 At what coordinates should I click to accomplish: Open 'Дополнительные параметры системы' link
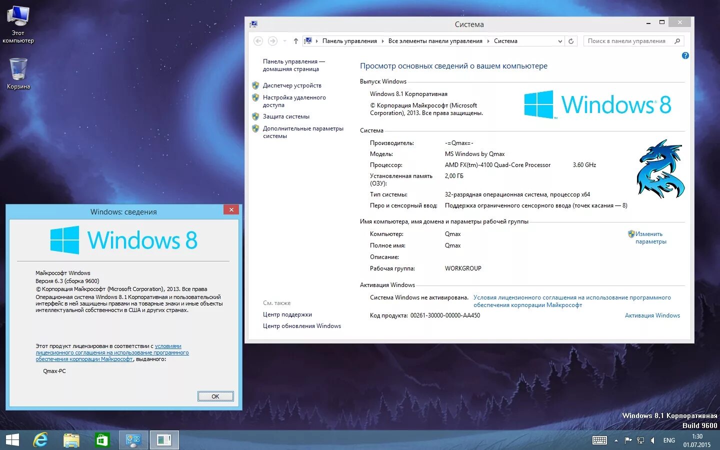click(x=303, y=132)
